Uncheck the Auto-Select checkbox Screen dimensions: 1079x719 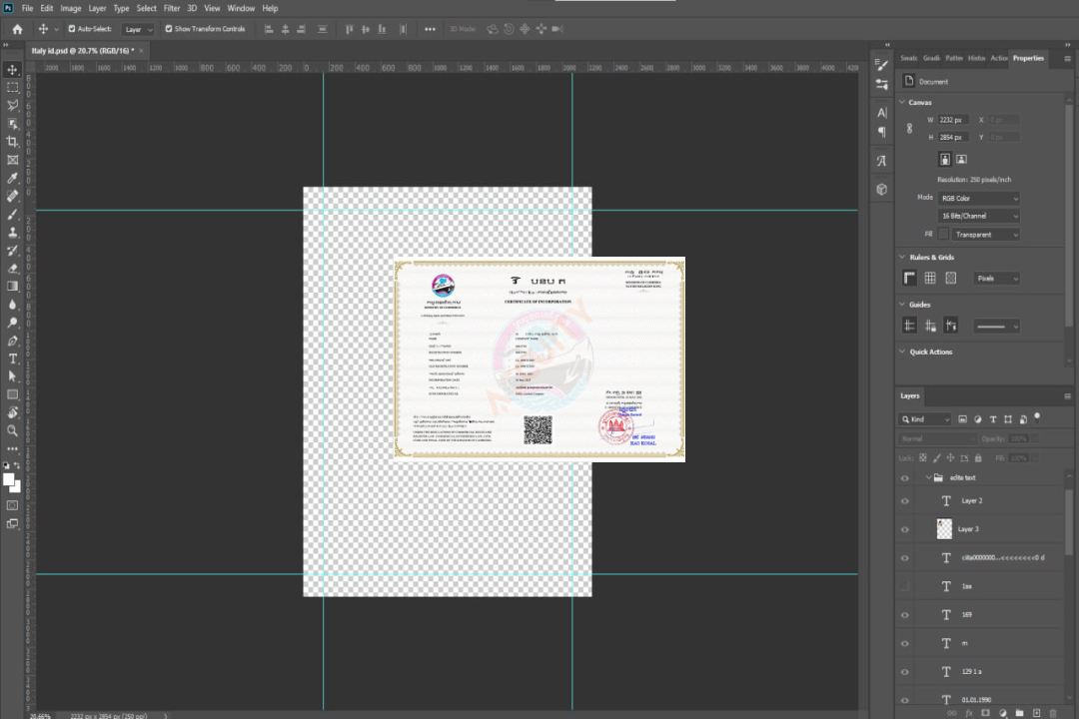click(x=72, y=29)
